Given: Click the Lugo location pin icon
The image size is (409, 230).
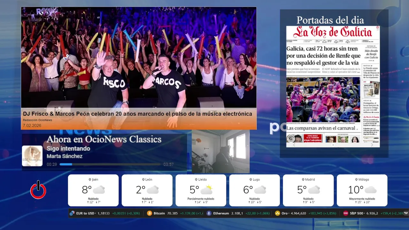Looking at the screenshot, I should (x=251, y=180).
